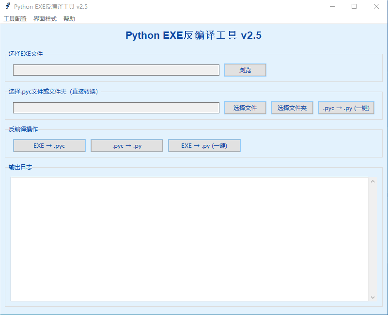Focus the .pyc file or folder path field
Image resolution: width=388 pixels, height=315 pixels.
116,108
